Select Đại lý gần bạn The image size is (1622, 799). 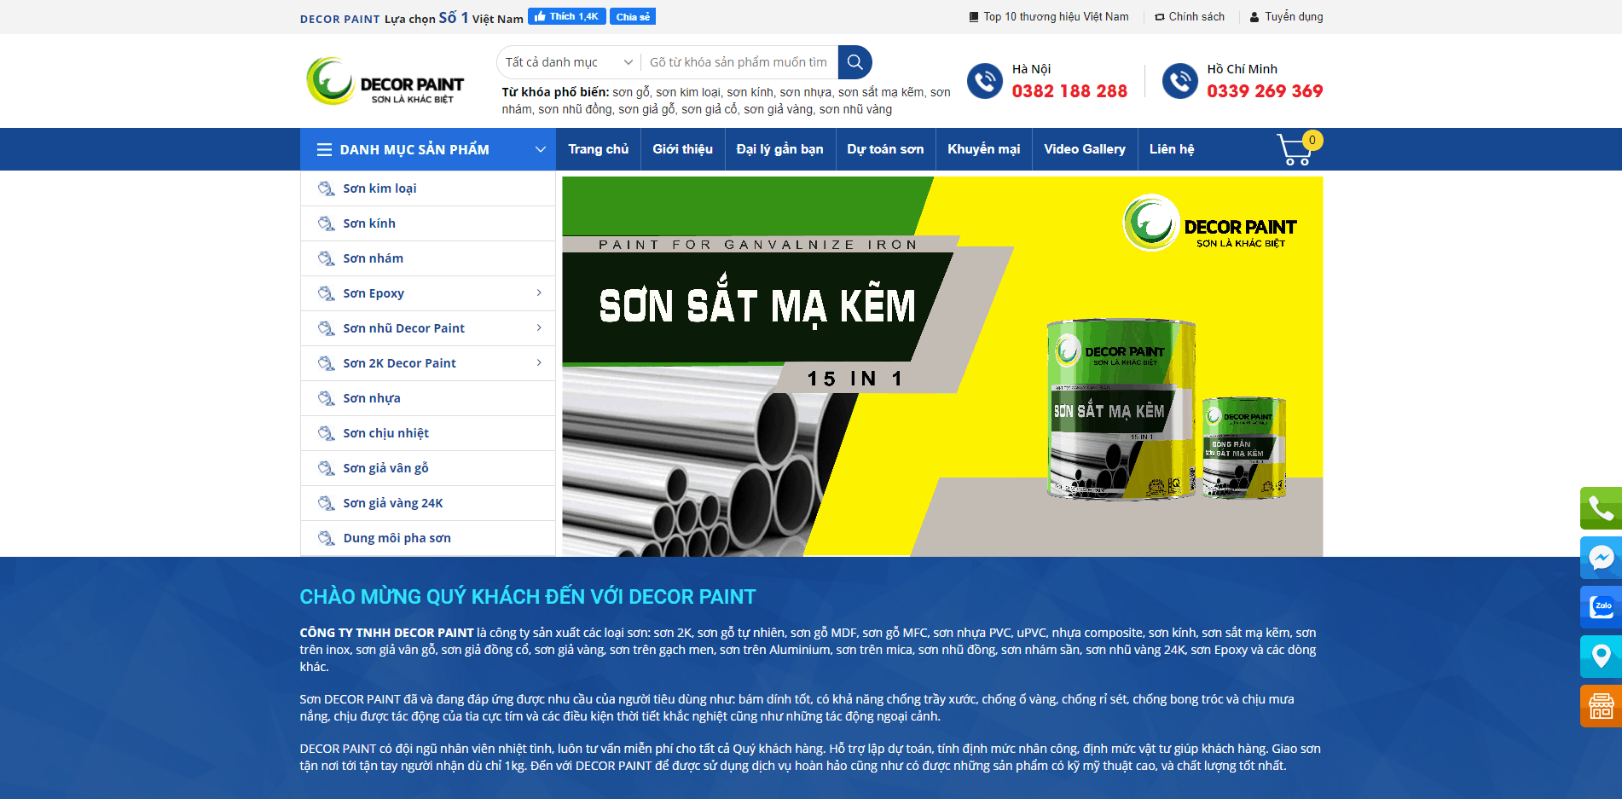(780, 149)
